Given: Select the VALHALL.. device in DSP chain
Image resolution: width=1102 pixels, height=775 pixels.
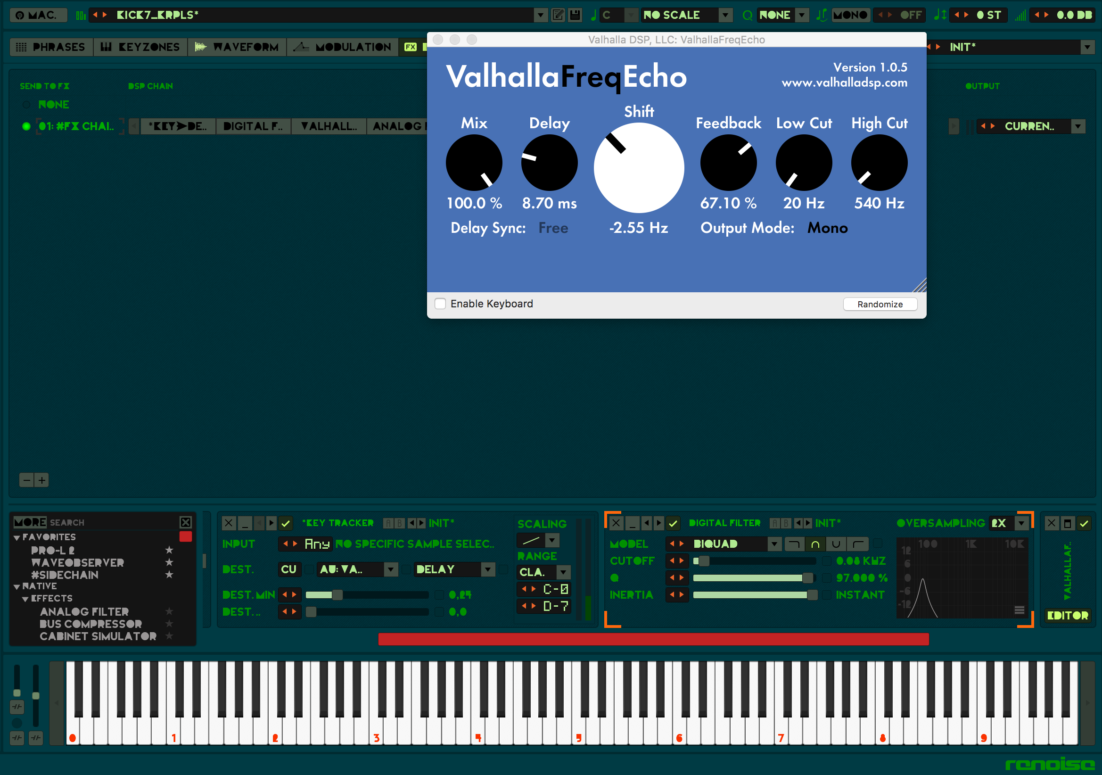Looking at the screenshot, I should click(329, 126).
